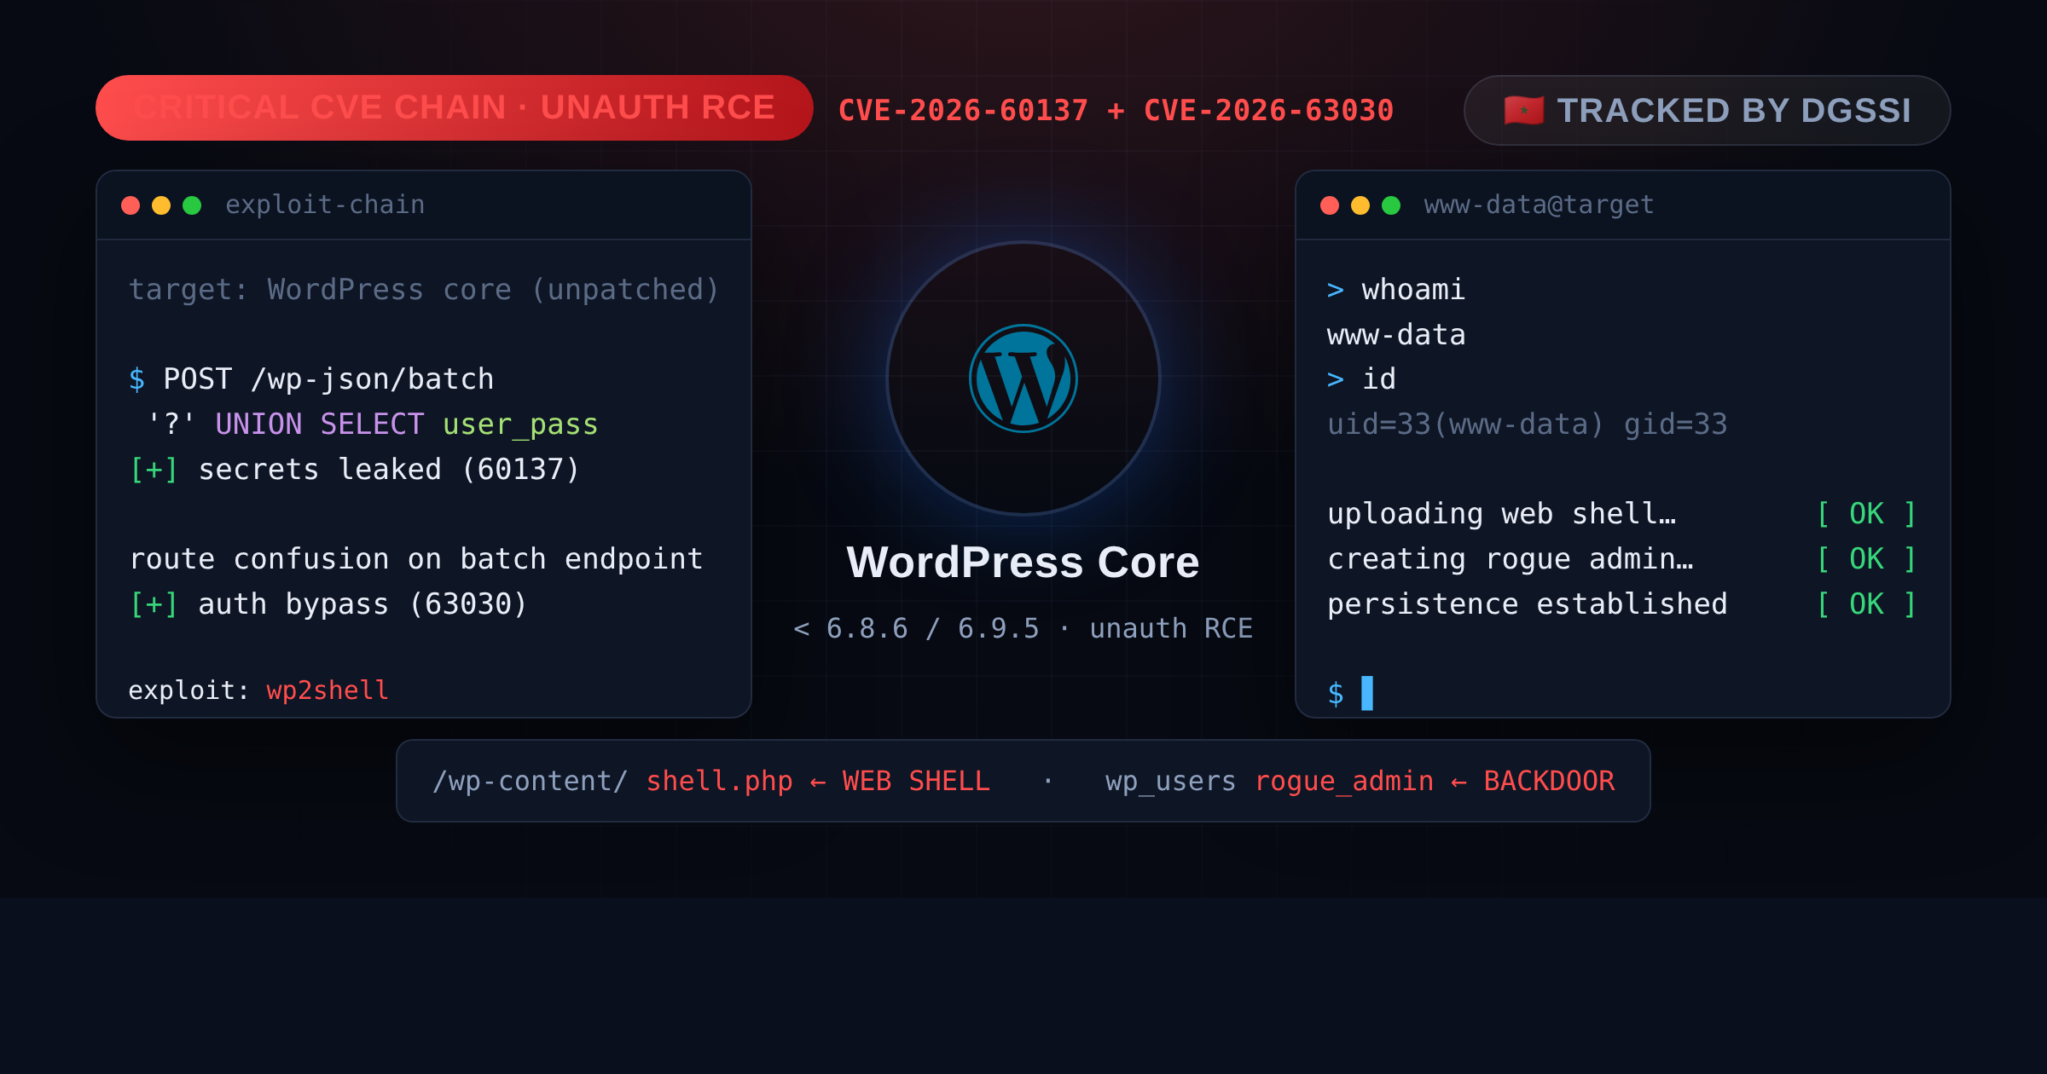Click the TRACKED BY DGSSI badge

click(1707, 111)
